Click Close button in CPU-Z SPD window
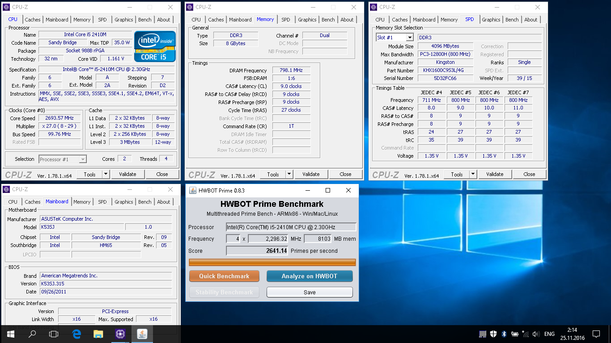 529,174
